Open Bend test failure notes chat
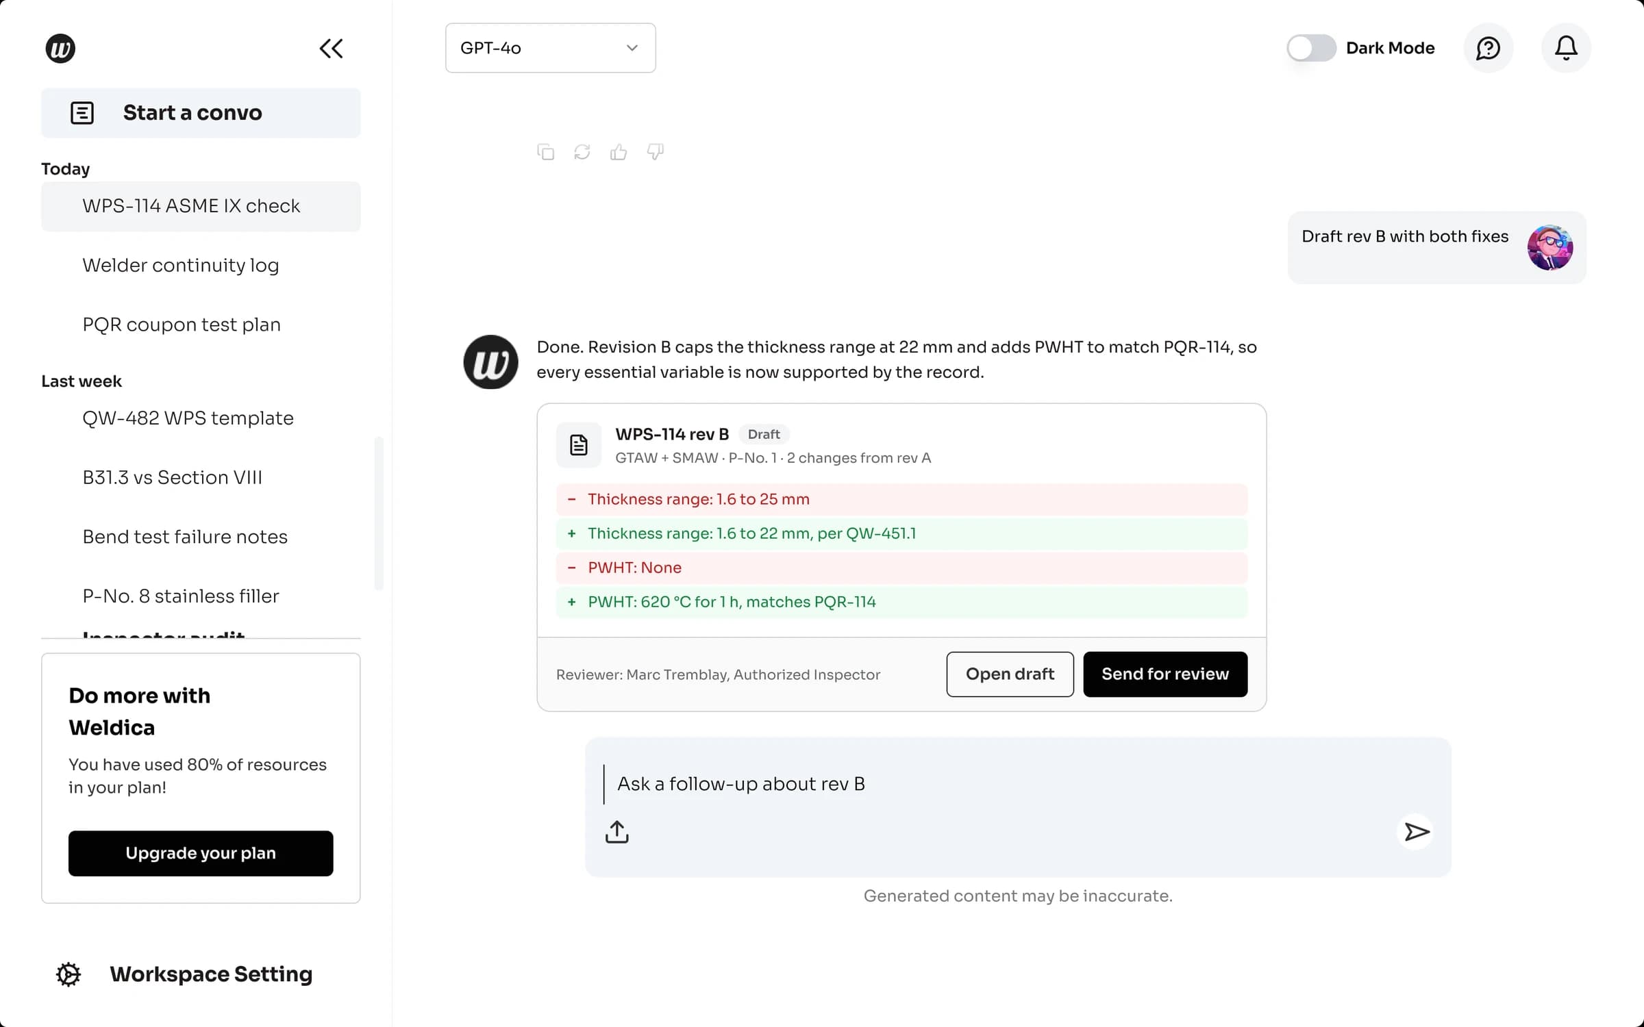Viewport: 1644px width, 1027px height. 201,537
